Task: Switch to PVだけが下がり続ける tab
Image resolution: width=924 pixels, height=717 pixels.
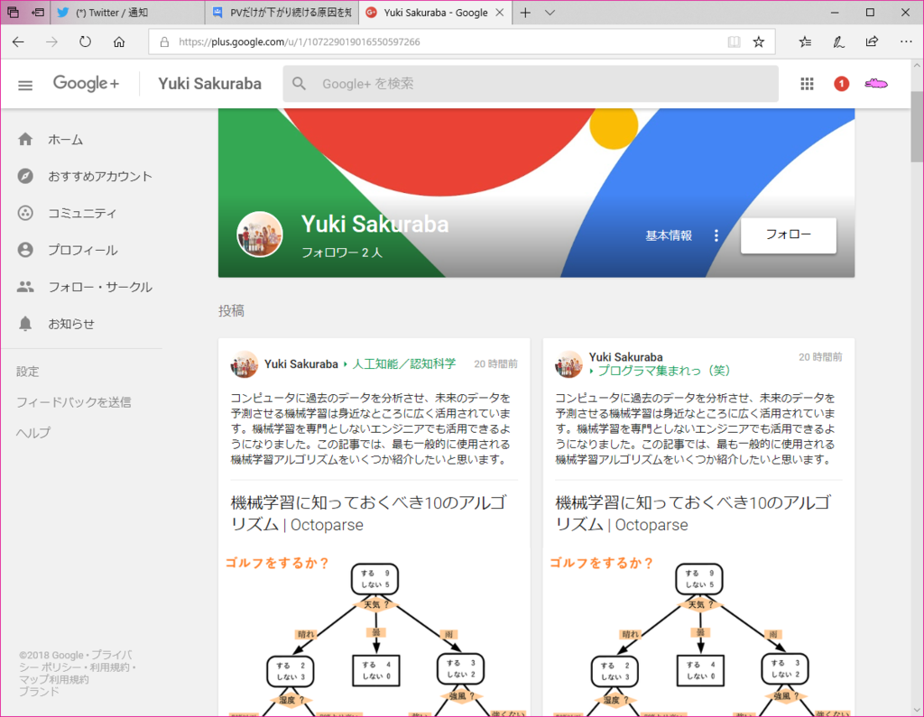Action: pyautogui.click(x=282, y=13)
